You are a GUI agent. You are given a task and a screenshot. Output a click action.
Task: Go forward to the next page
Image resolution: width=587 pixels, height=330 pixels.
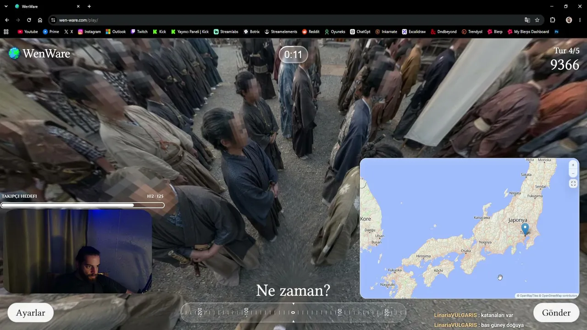pyautogui.click(x=18, y=20)
